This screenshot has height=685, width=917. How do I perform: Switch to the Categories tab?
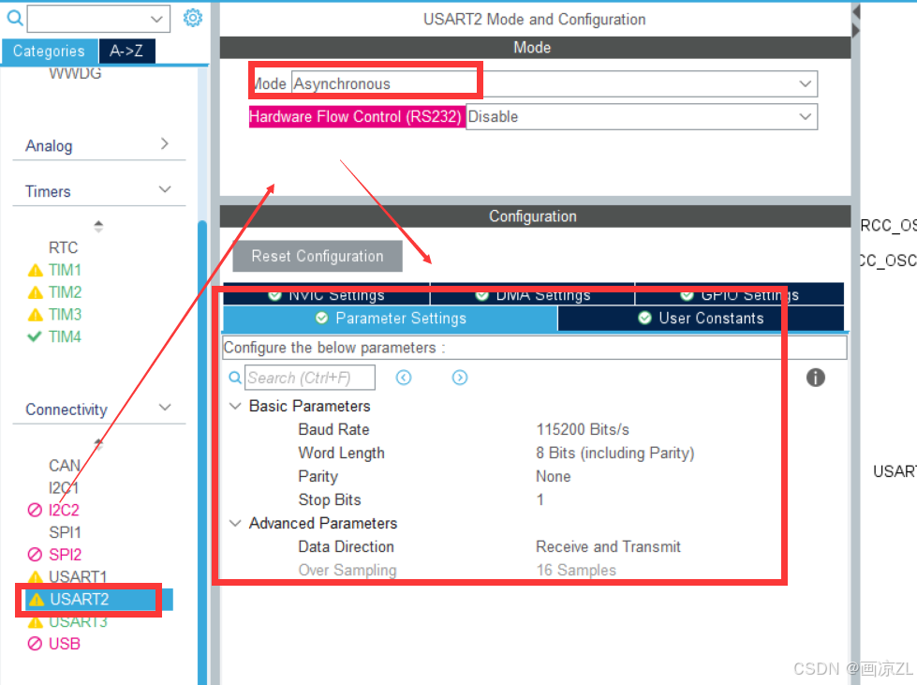[49, 51]
